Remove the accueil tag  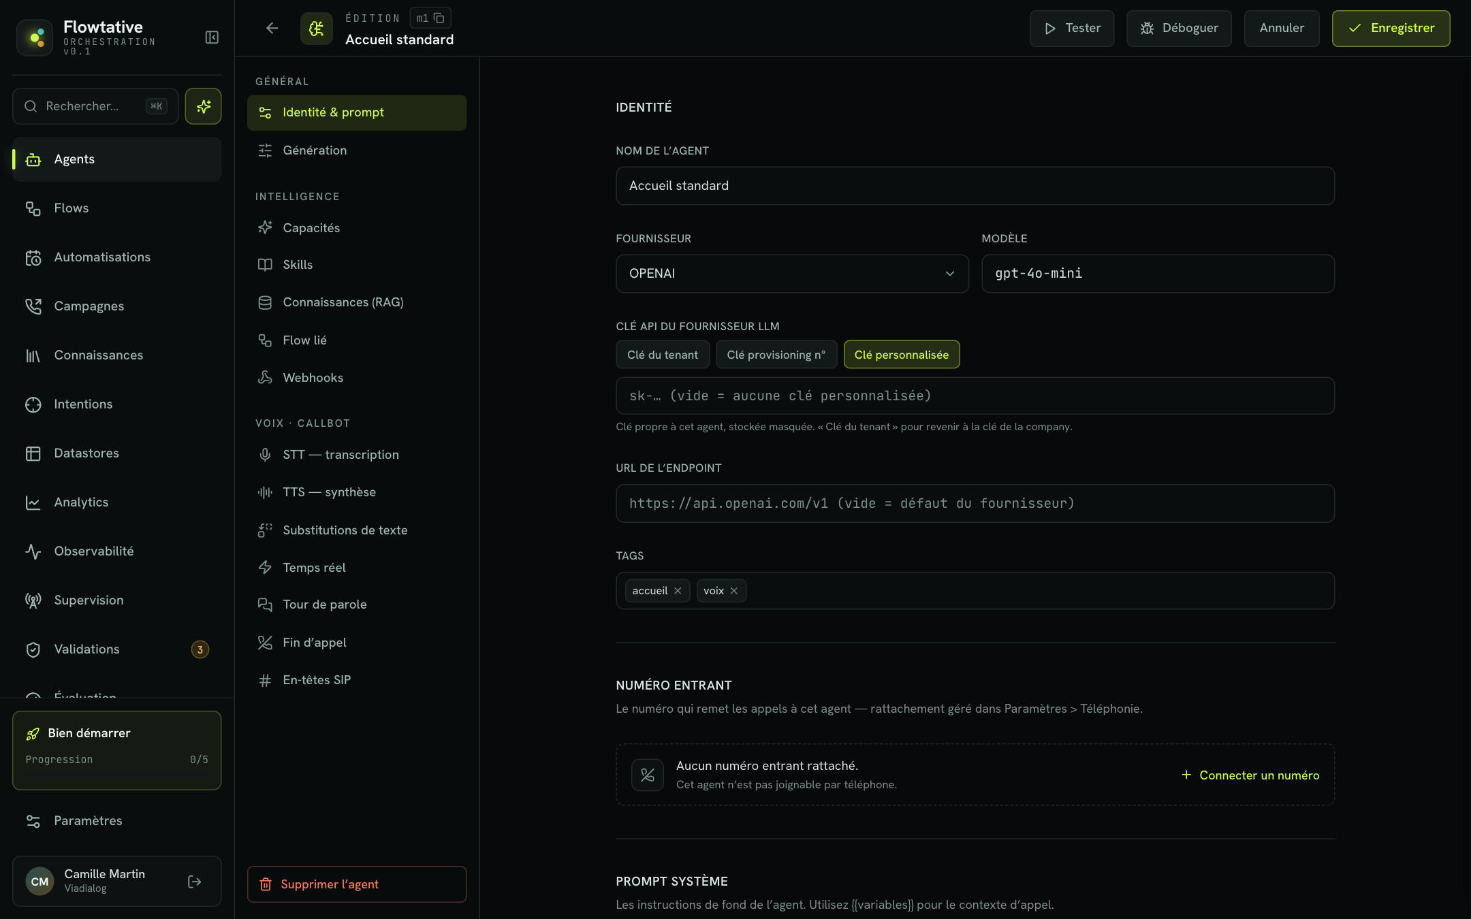click(x=678, y=591)
